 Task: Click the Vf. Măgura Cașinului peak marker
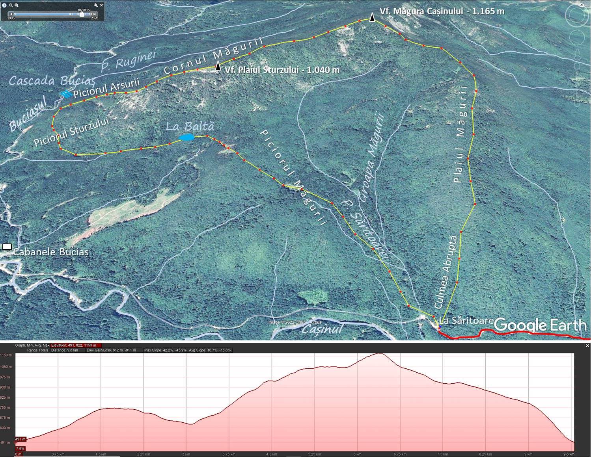coord(372,17)
